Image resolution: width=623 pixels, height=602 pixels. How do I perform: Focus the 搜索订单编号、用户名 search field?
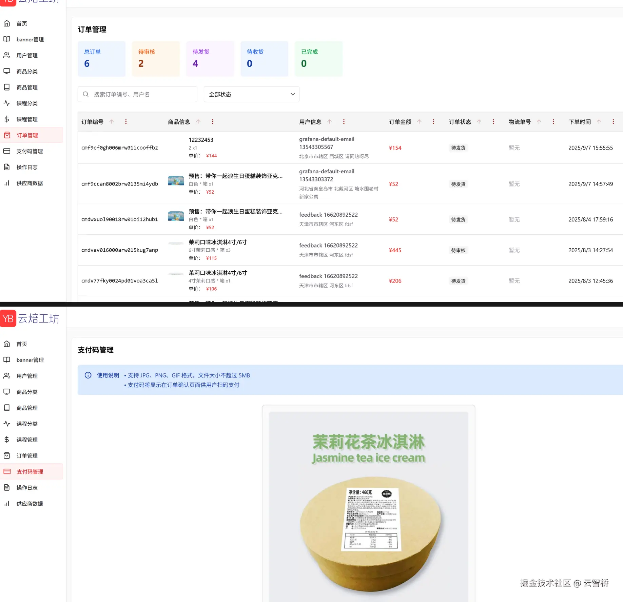tap(137, 94)
